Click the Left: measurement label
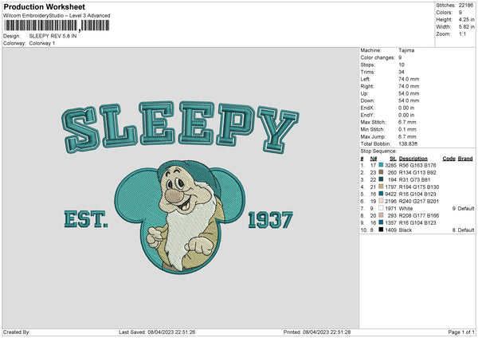Viewport: 478px width, 338px height. (x=365, y=79)
